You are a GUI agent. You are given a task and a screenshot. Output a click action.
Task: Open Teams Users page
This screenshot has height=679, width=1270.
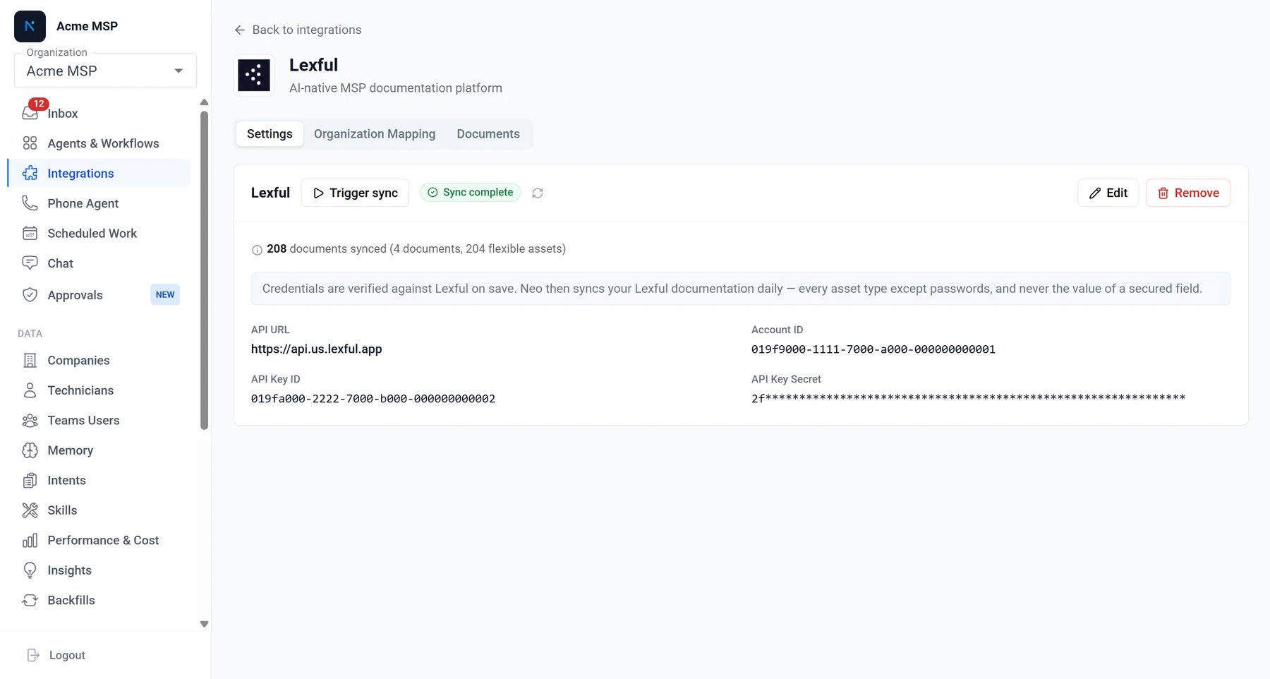coord(99,420)
